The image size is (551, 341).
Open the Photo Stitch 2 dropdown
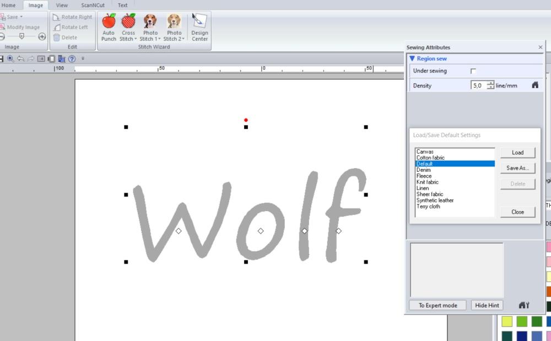[x=174, y=39]
